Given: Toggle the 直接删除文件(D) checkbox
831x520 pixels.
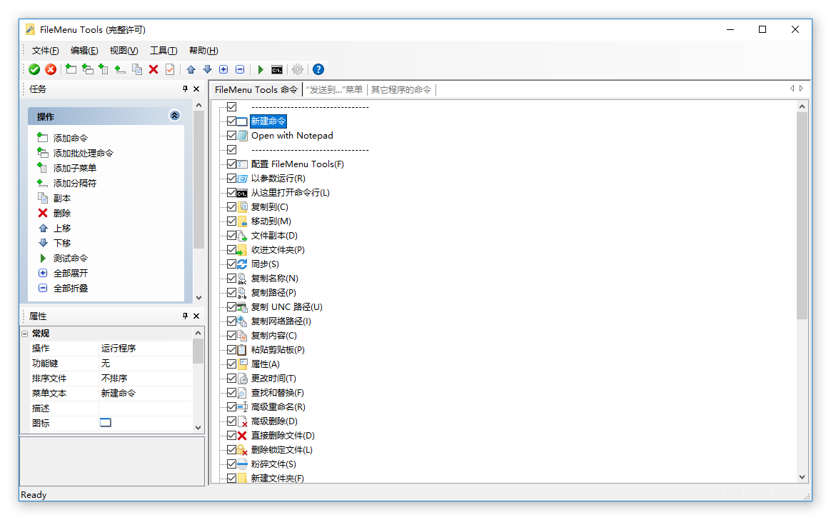Looking at the screenshot, I should pyautogui.click(x=231, y=436).
